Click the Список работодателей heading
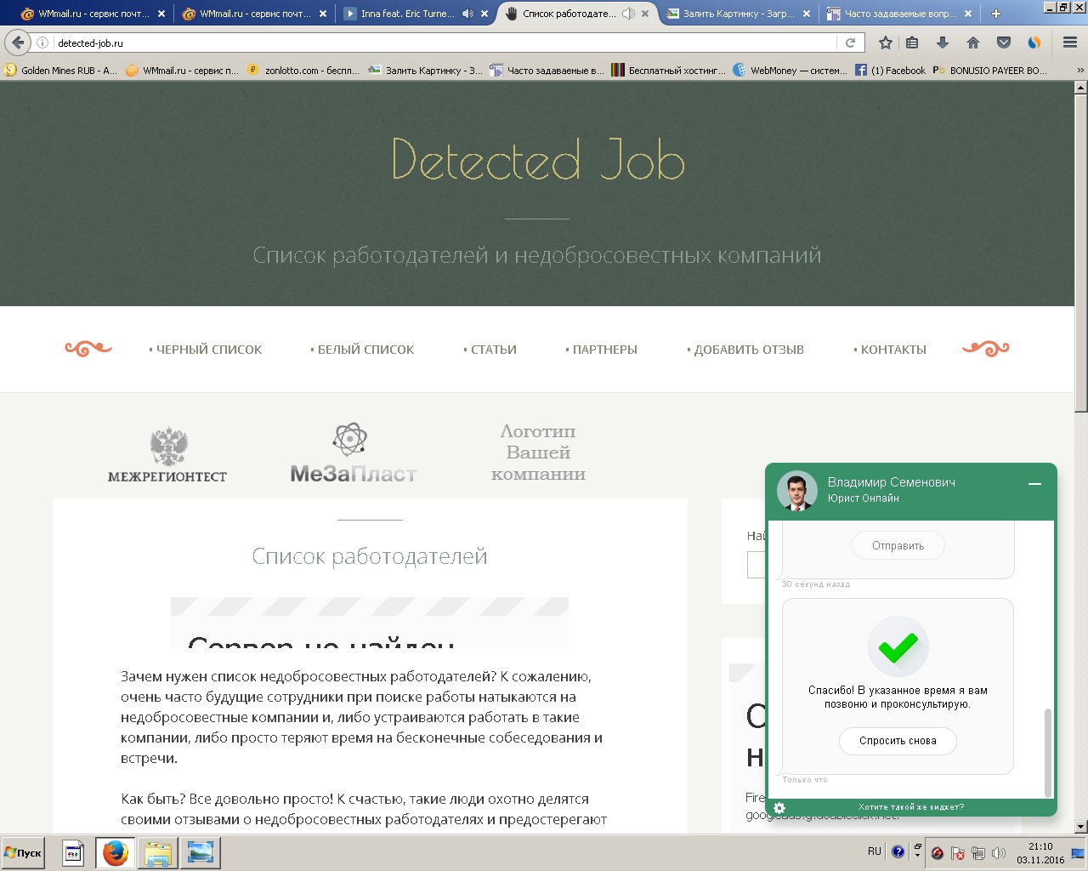Image resolution: width=1088 pixels, height=871 pixels. click(370, 556)
